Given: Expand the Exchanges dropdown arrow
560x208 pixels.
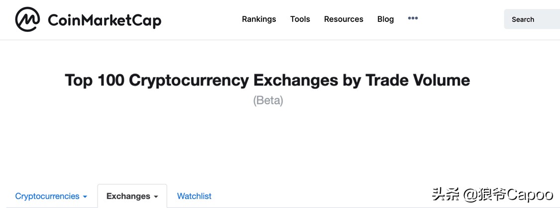Looking at the screenshot, I should pos(156,197).
